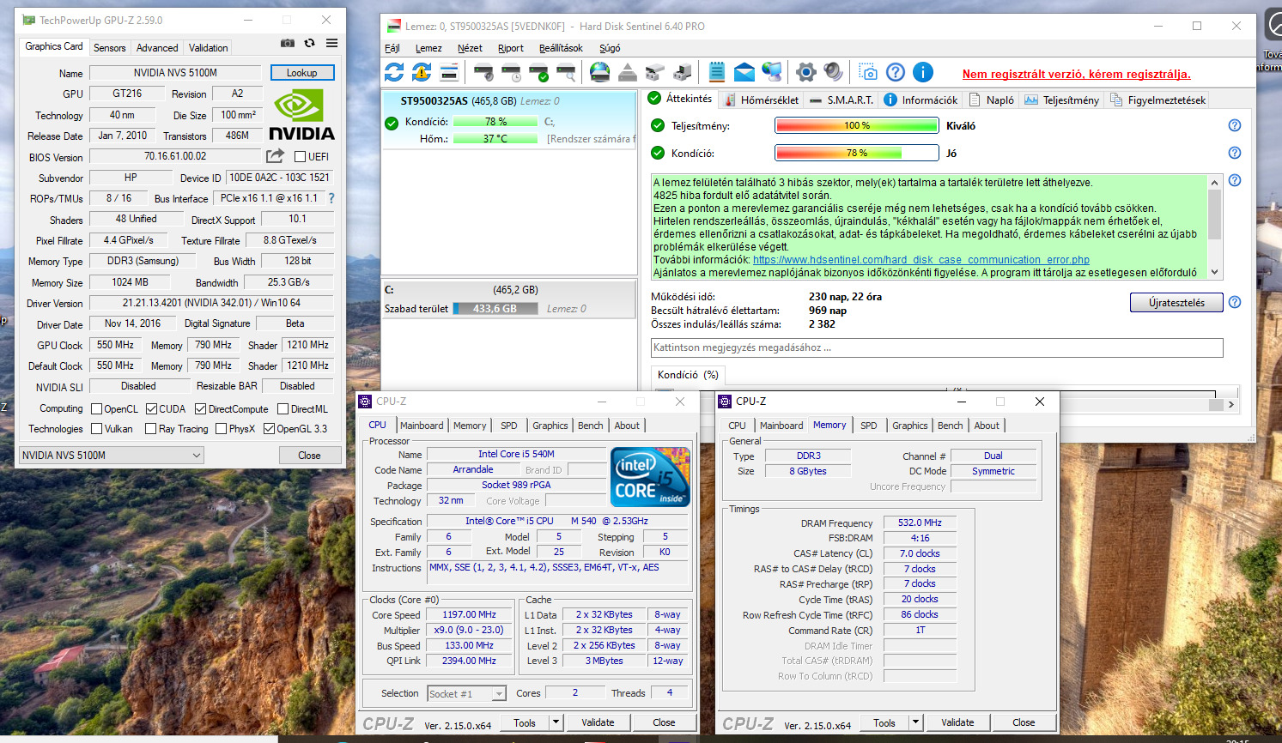Switch to the Sensors tab in GPU-Z

[x=109, y=48]
